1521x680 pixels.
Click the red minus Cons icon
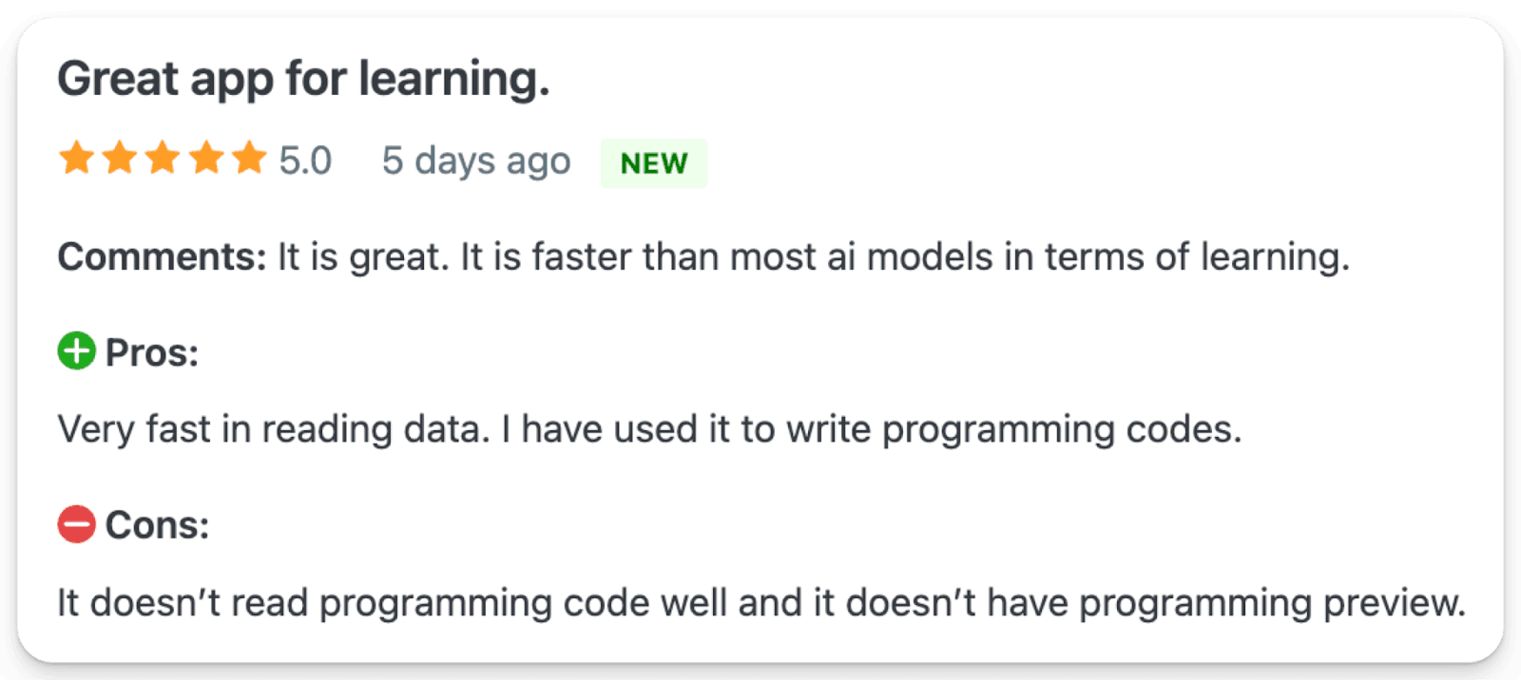pos(77,524)
